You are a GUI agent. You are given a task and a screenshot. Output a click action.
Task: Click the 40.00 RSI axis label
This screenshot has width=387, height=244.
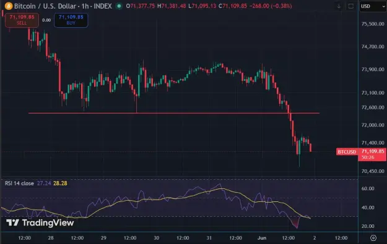[x=368, y=208]
